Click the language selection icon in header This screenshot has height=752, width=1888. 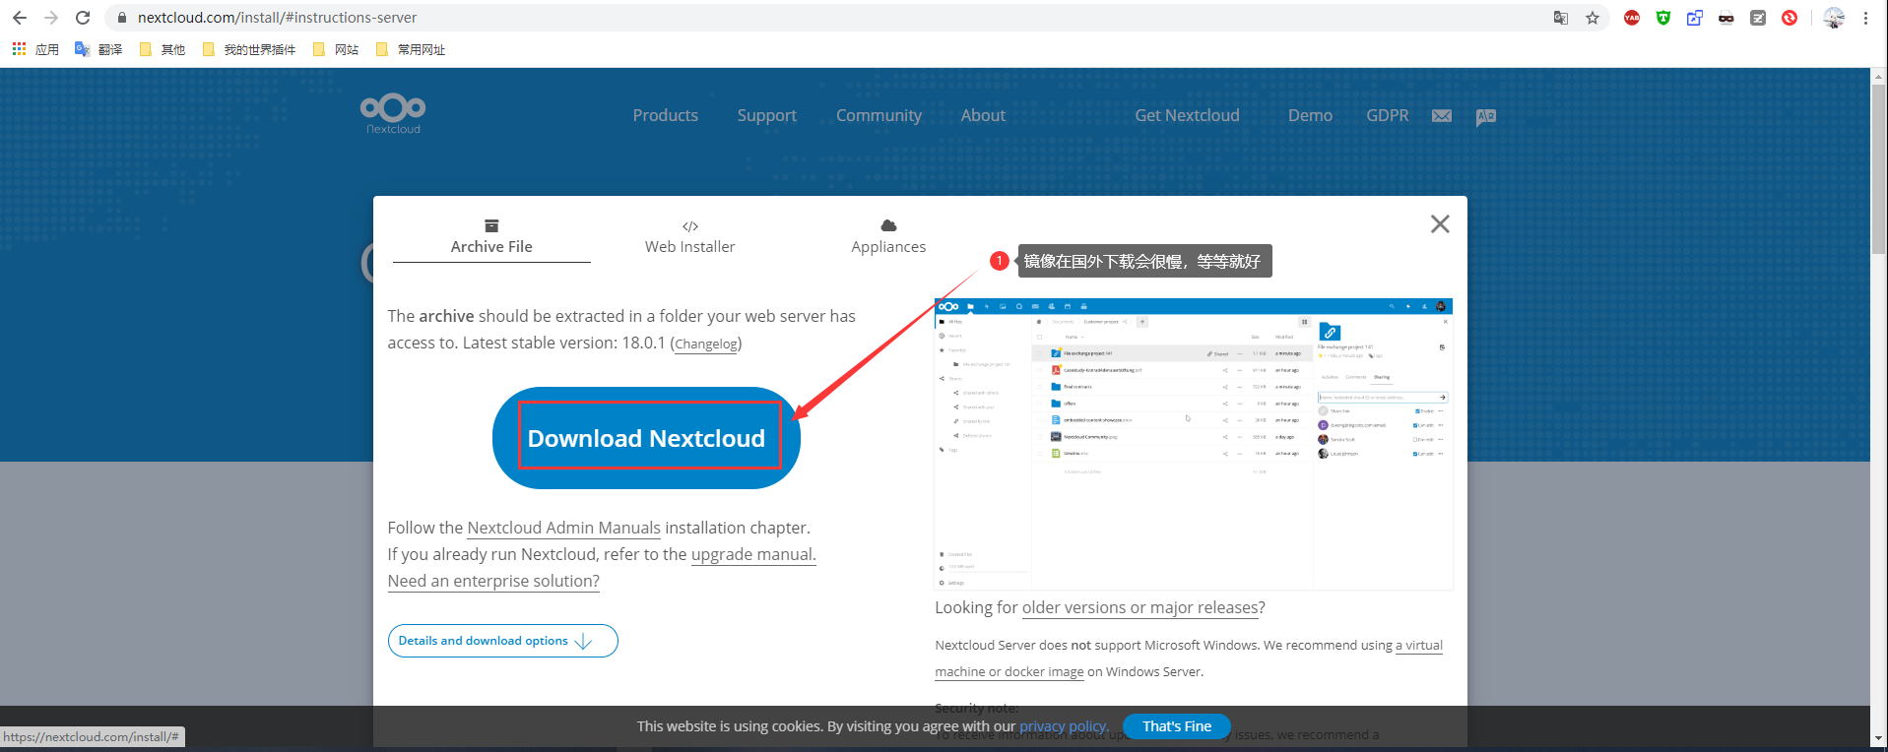click(1486, 117)
